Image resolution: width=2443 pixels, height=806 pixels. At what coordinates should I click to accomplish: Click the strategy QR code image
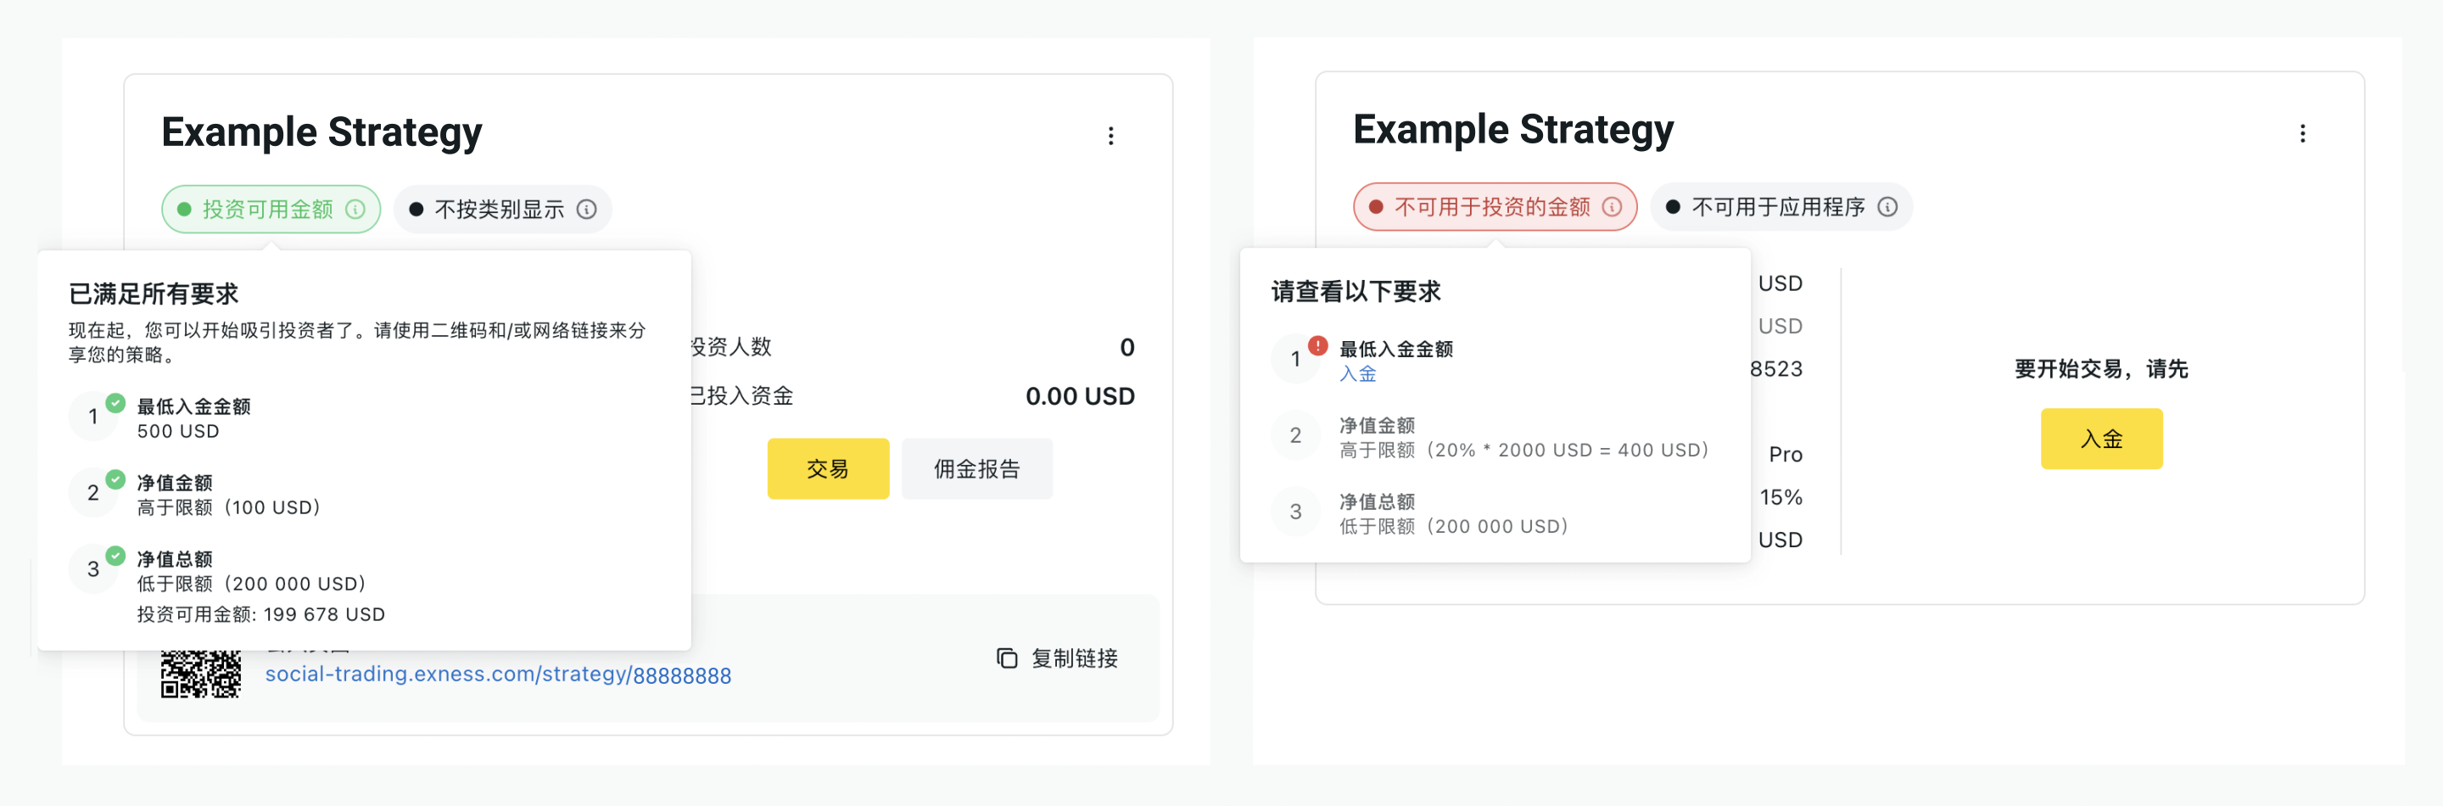pyautogui.click(x=200, y=674)
